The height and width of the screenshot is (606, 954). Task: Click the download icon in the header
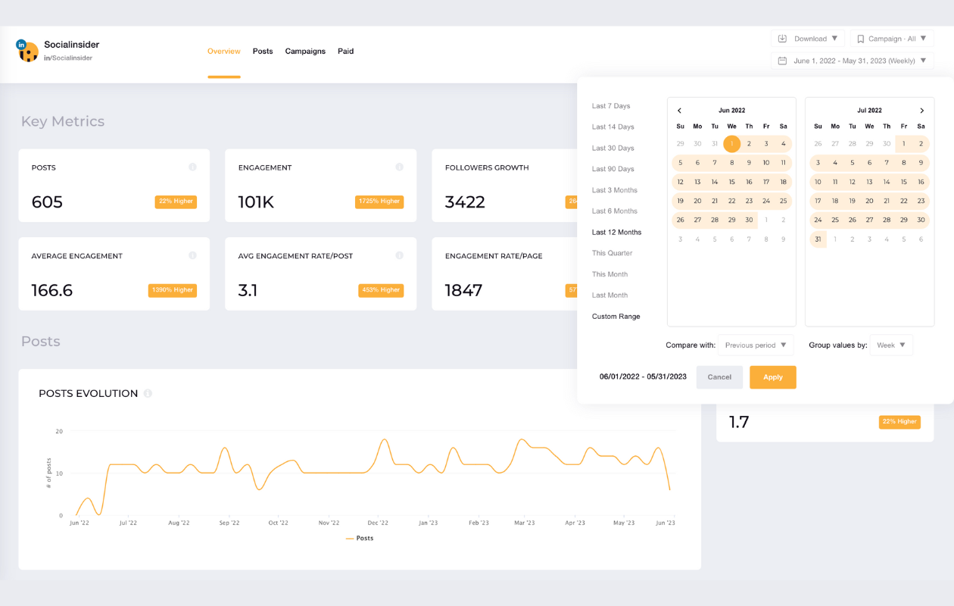point(783,39)
